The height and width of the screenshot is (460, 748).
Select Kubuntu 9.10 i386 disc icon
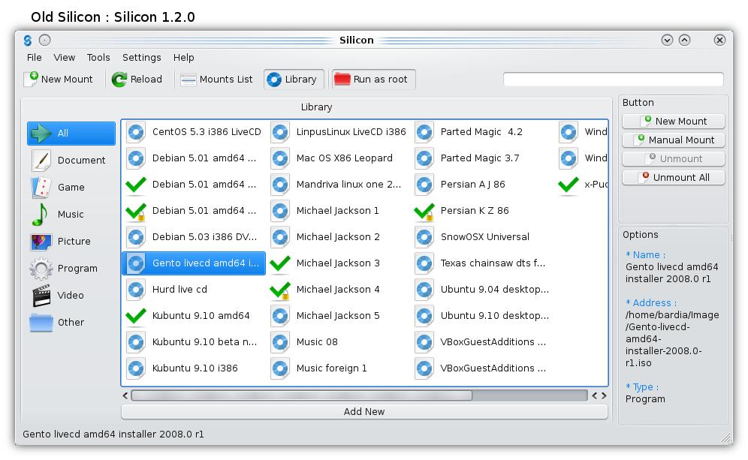click(x=136, y=368)
